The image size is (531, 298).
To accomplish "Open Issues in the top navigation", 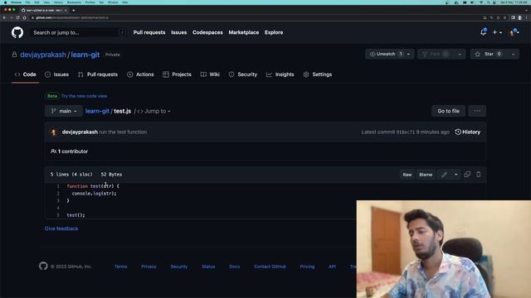I will click(x=179, y=32).
